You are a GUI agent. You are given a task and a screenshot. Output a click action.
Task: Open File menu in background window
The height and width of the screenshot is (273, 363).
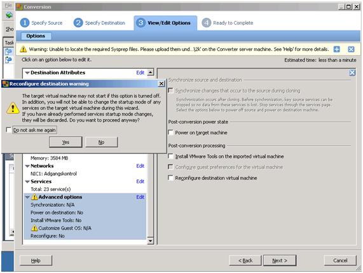click(8, 5)
